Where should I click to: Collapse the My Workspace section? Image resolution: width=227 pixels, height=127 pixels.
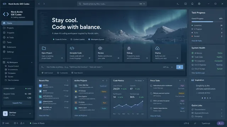[x=32, y=62]
